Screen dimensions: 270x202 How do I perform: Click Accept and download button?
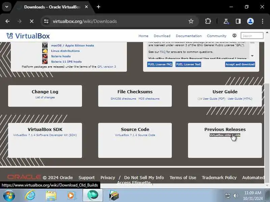[x=240, y=64]
